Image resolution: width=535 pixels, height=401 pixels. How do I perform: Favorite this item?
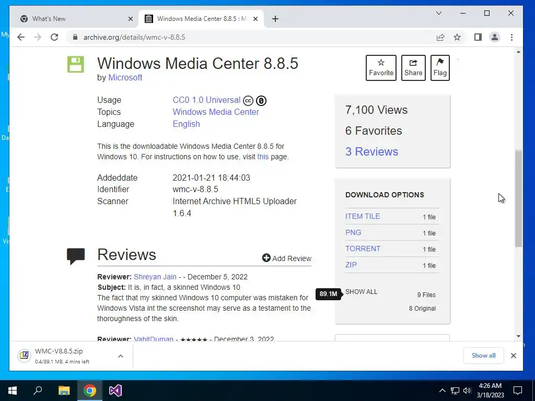click(381, 68)
